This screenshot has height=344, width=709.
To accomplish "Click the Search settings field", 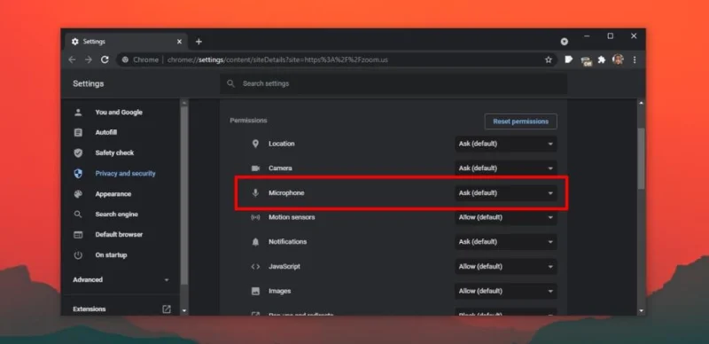I will point(393,83).
